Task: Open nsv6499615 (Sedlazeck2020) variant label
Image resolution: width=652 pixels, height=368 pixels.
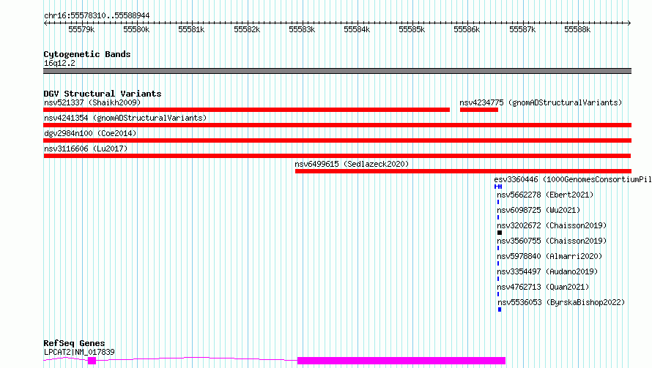Action: (352, 164)
